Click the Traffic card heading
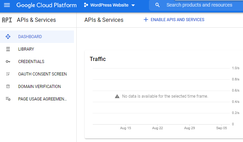 coord(98,59)
